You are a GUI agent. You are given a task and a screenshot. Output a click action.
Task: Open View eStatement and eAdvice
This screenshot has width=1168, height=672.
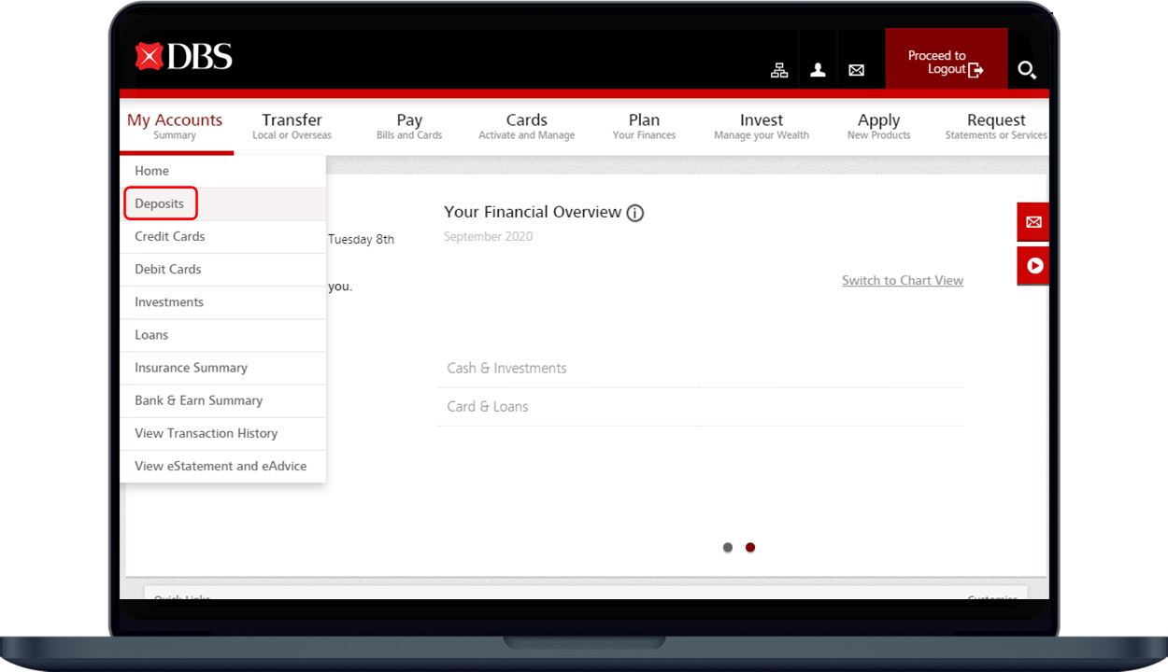[x=221, y=466]
